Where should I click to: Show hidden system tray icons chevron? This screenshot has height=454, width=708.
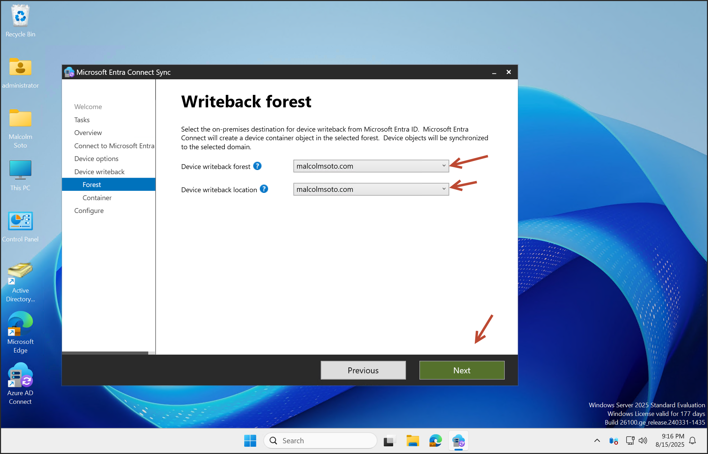(x=597, y=440)
